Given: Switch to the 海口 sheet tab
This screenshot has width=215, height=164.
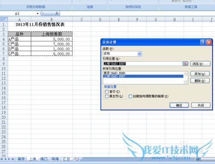Looking at the screenshot, I should 44,159.
